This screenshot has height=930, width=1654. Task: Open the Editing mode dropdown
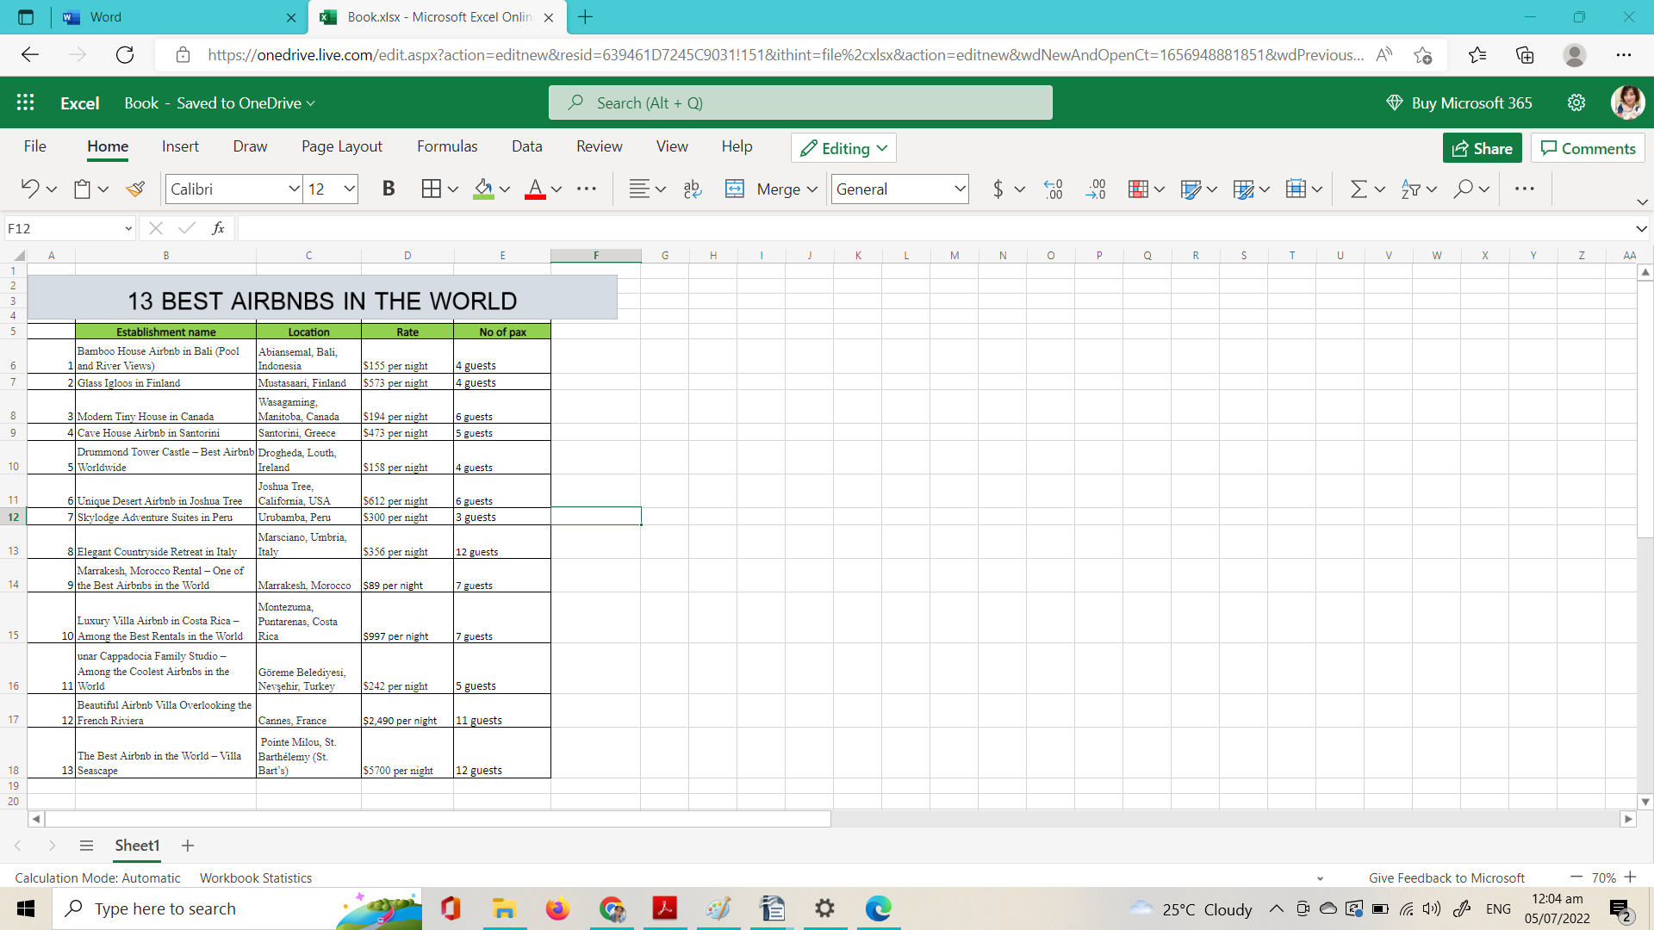tap(843, 148)
